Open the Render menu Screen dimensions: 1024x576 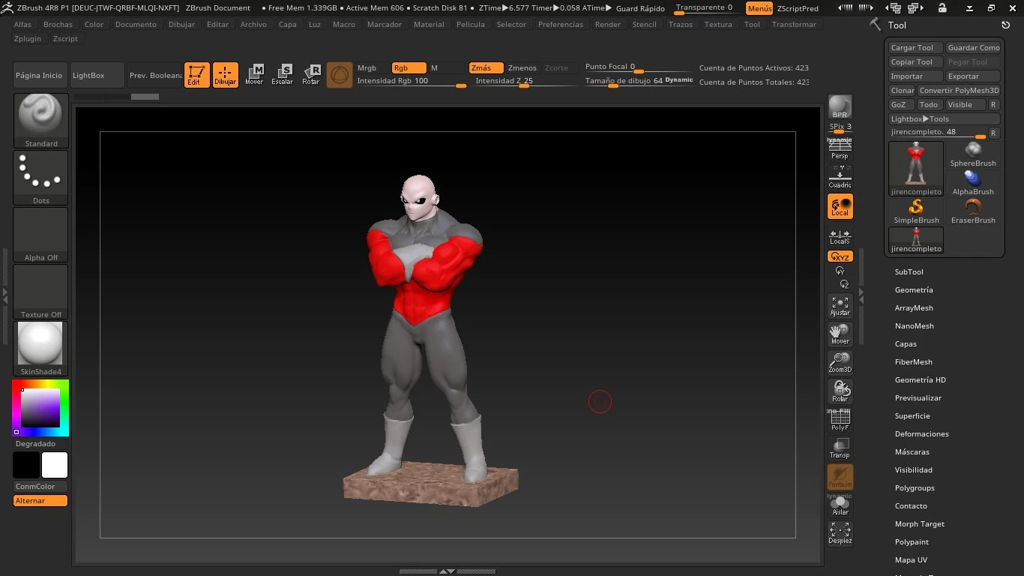tap(608, 24)
